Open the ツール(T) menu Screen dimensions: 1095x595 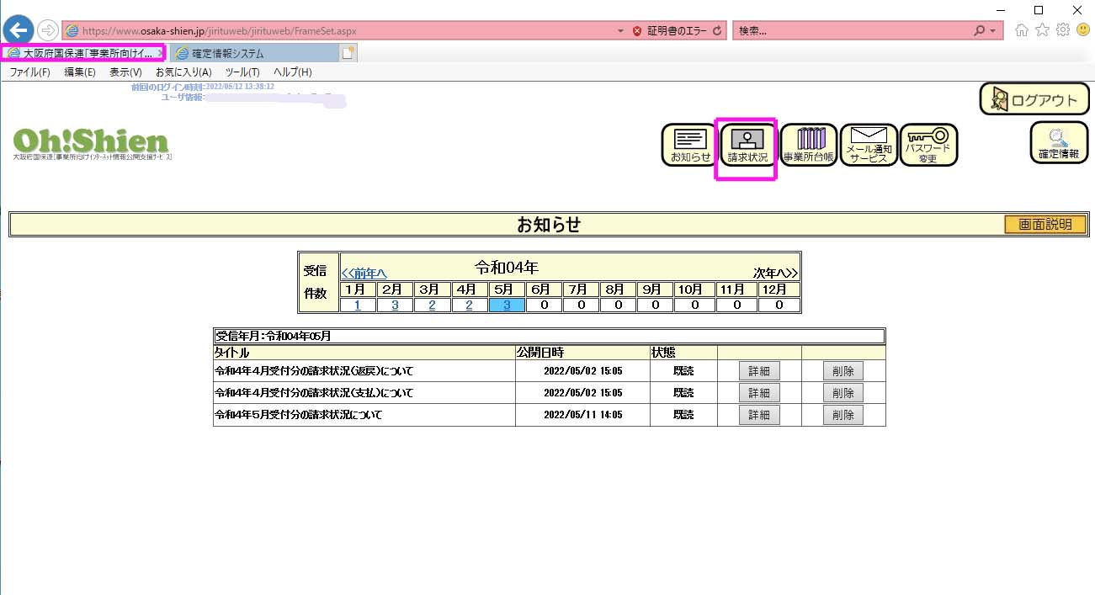pyautogui.click(x=242, y=72)
